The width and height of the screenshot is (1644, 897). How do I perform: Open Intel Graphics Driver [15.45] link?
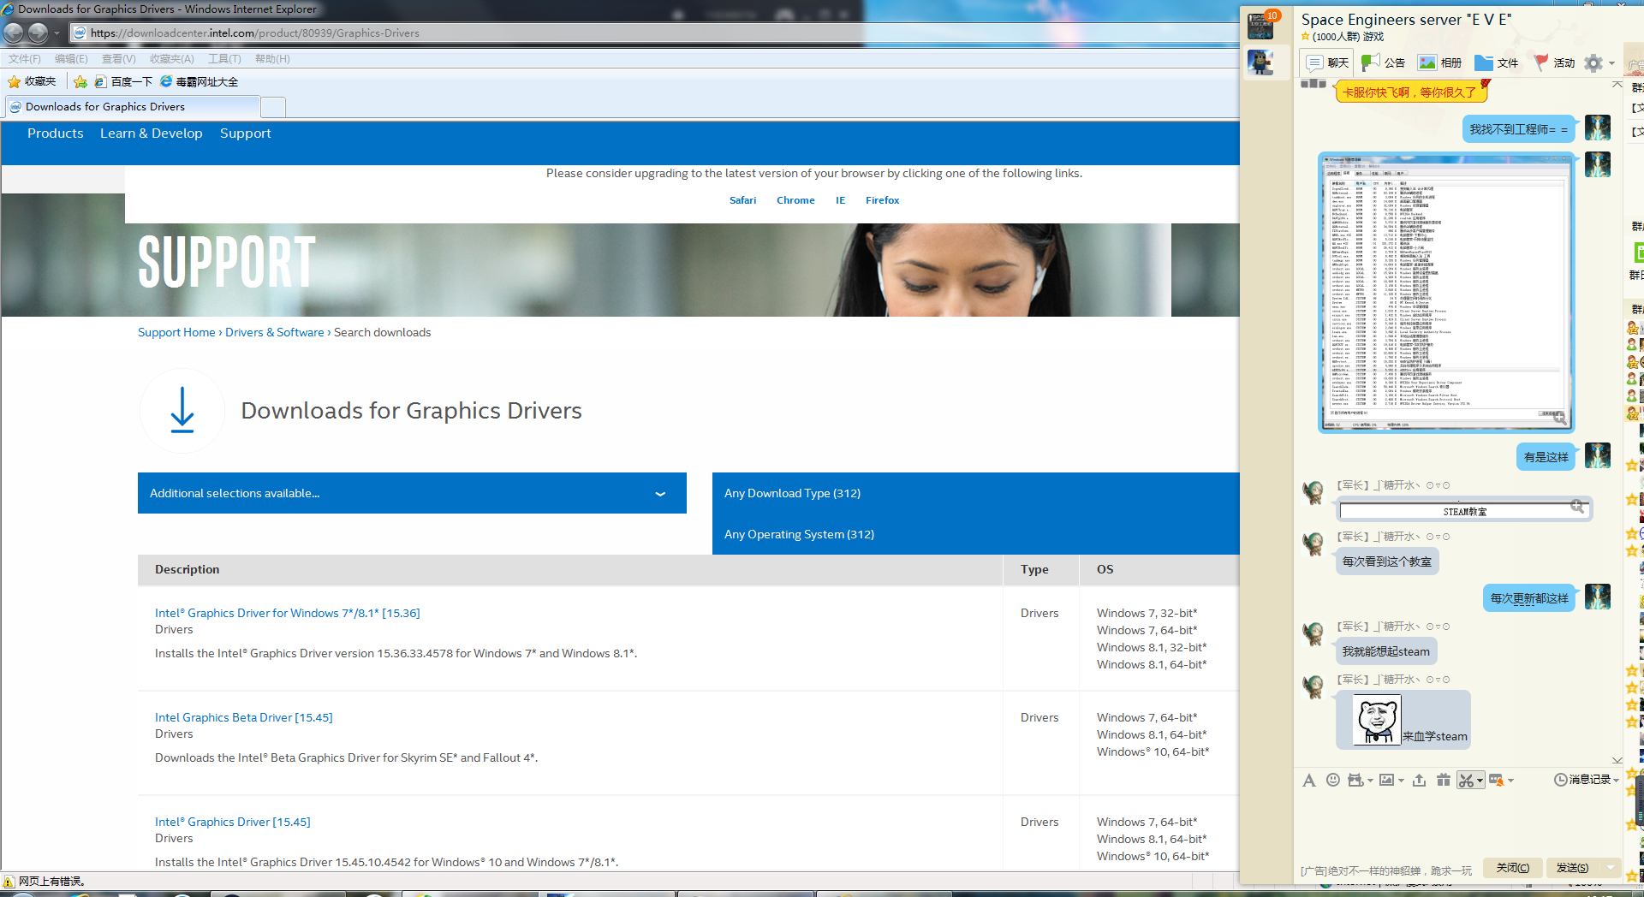233,822
